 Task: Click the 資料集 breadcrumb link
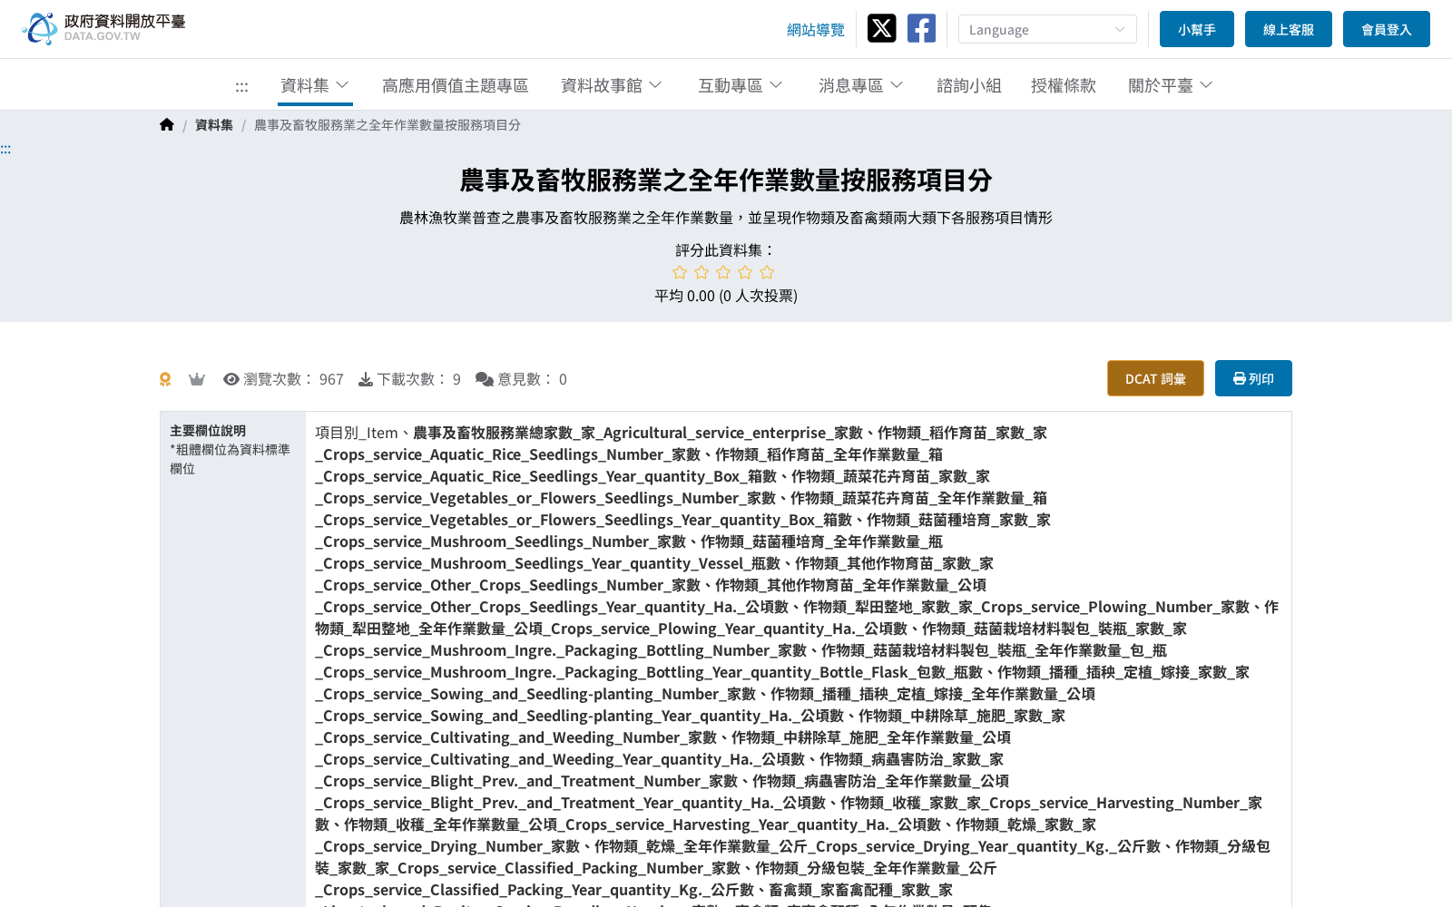tap(214, 125)
